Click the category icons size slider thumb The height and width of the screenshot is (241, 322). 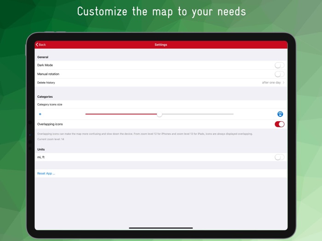click(x=159, y=114)
